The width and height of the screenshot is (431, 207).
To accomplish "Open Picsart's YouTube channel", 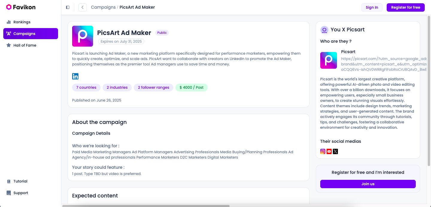I will pyautogui.click(x=329, y=151).
